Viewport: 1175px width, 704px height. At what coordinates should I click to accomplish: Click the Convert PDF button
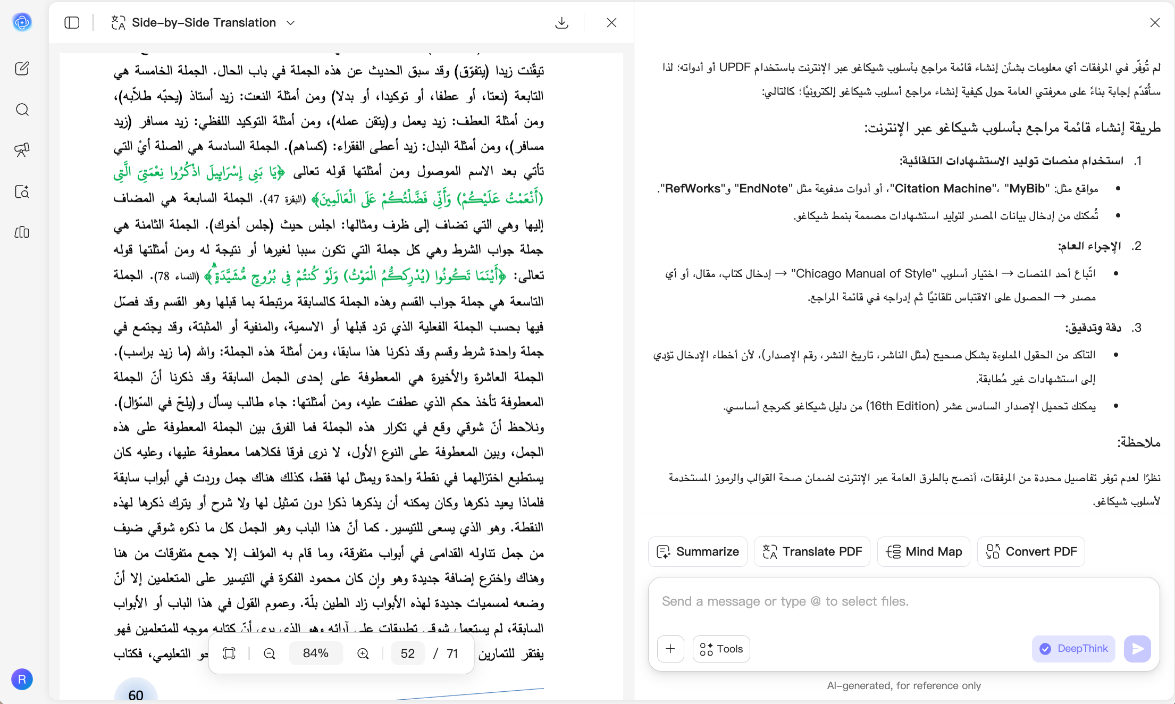(x=1031, y=551)
